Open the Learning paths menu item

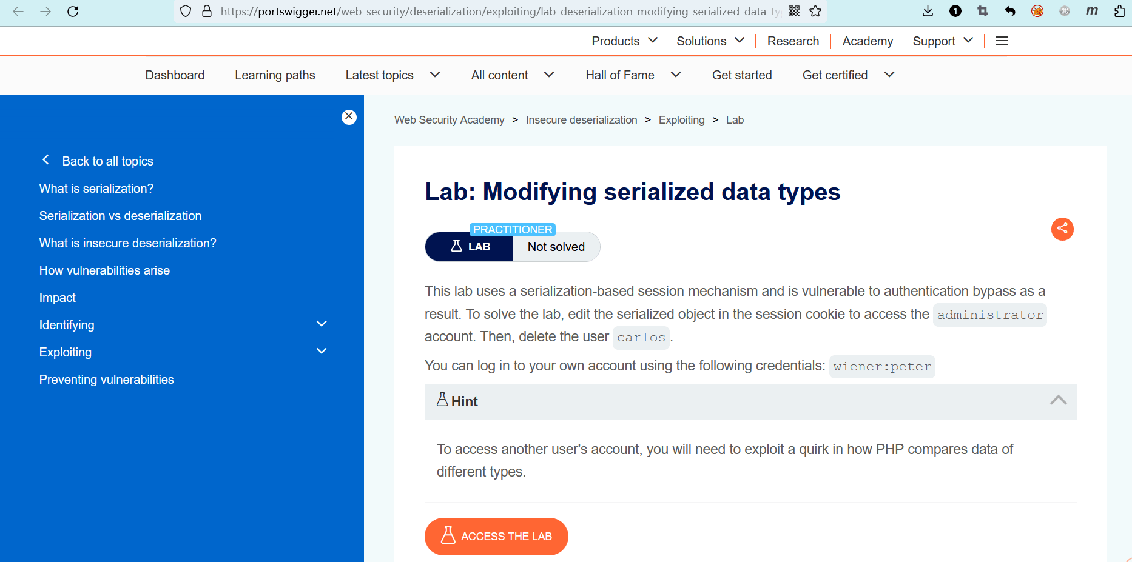tap(275, 75)
